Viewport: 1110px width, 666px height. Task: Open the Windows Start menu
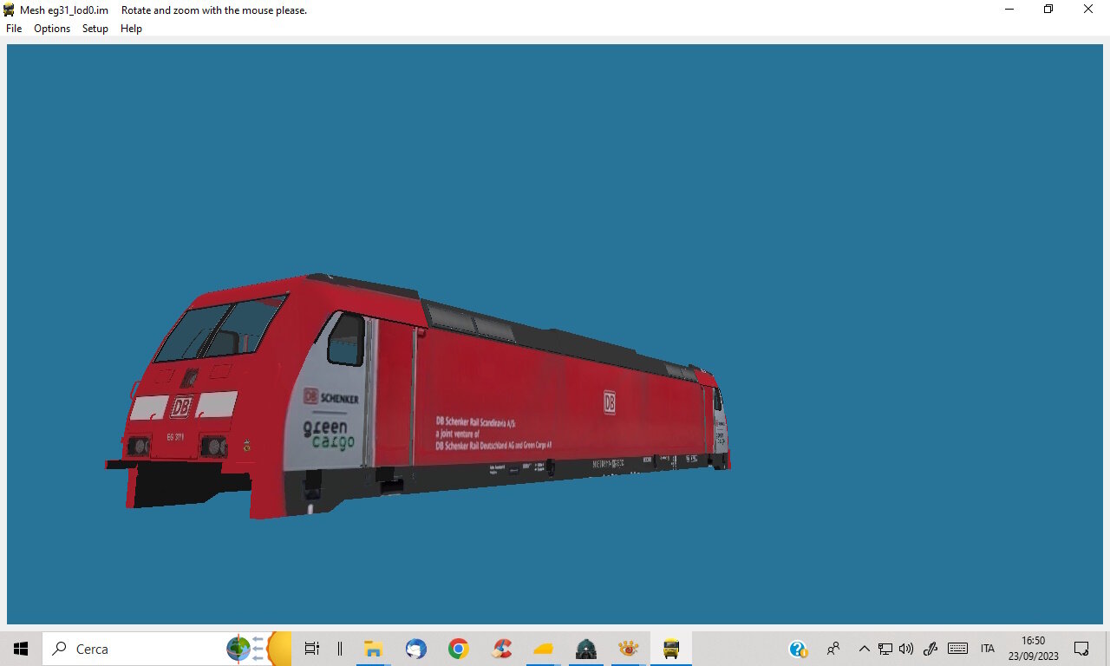21,649
